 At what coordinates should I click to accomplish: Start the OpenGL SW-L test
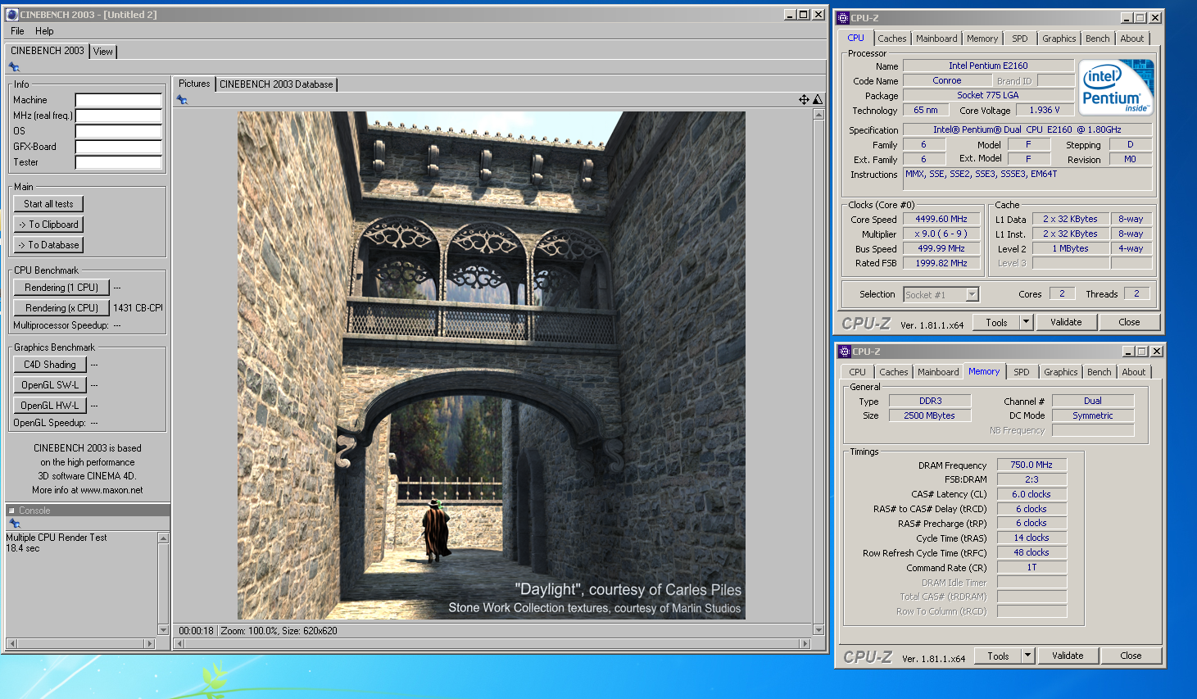(x=50, y=385)
